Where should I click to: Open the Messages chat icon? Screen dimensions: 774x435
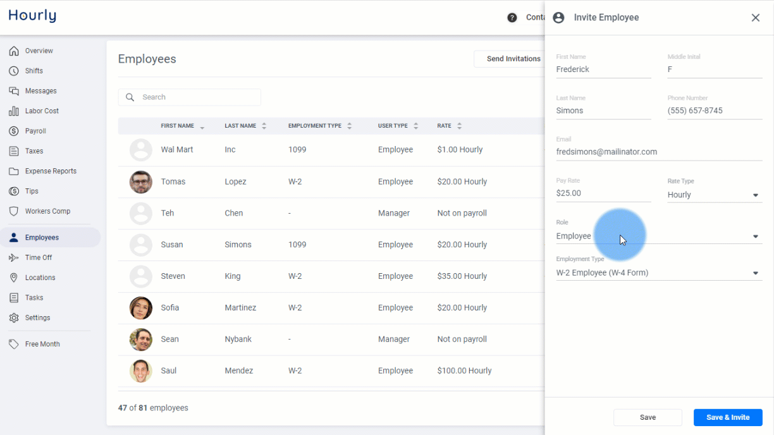click(13, 91)
